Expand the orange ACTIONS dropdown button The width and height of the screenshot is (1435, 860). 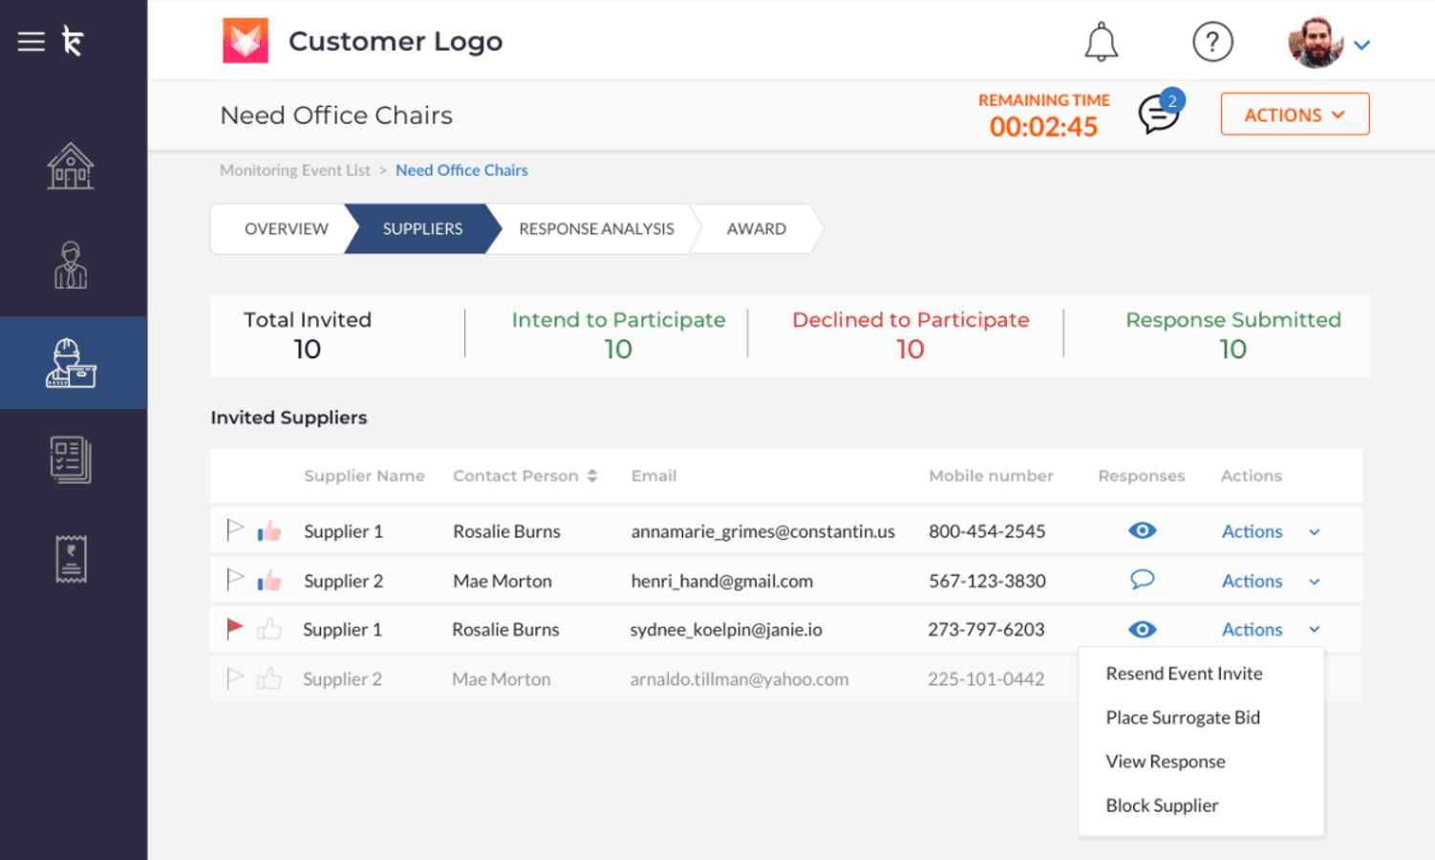(1294, 115)
